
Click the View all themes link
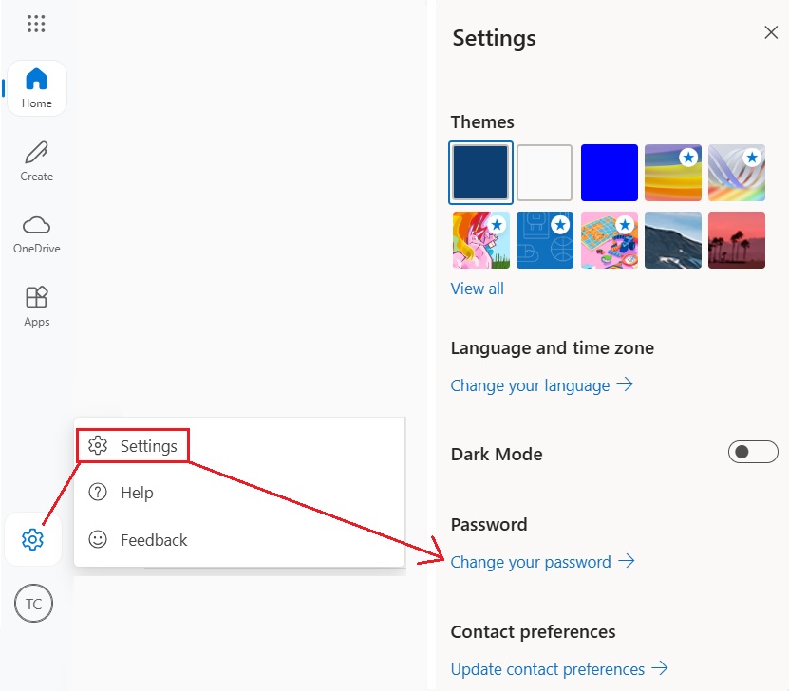coord(477,289)
